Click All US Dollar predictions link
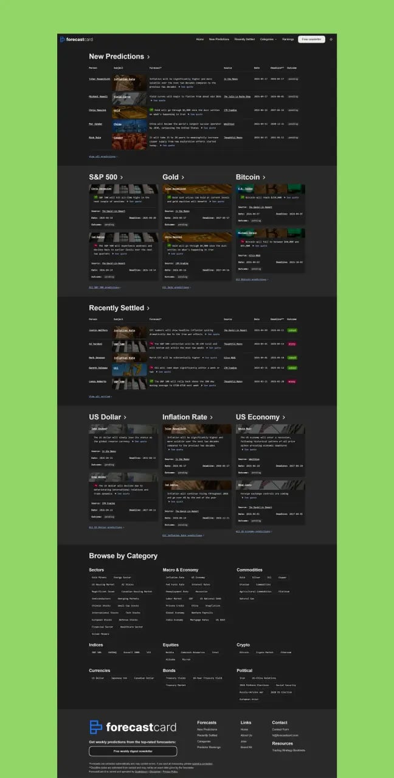 point(106,527)
